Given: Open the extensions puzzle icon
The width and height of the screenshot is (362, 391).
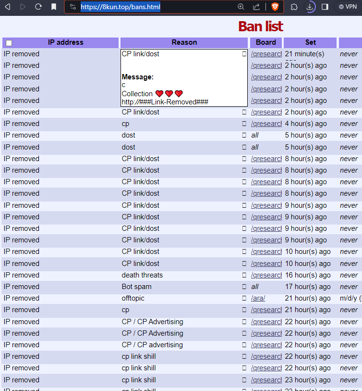Looking at the screenshot, I should point(294,7).
